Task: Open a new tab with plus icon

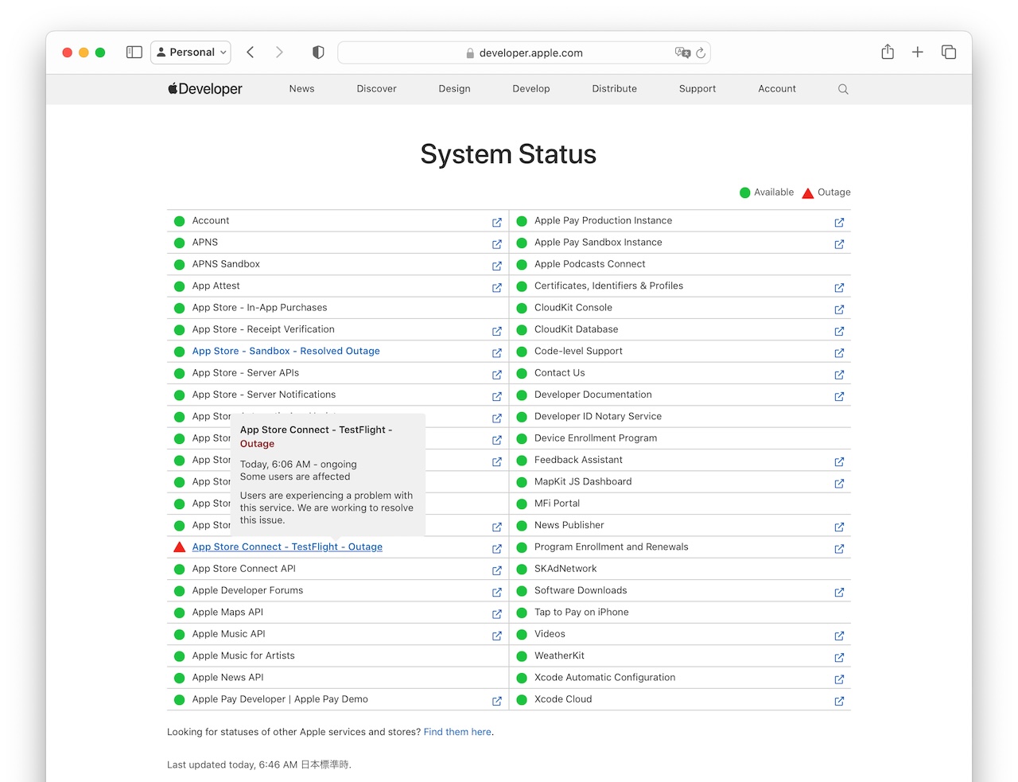Action: click(918, 53)
